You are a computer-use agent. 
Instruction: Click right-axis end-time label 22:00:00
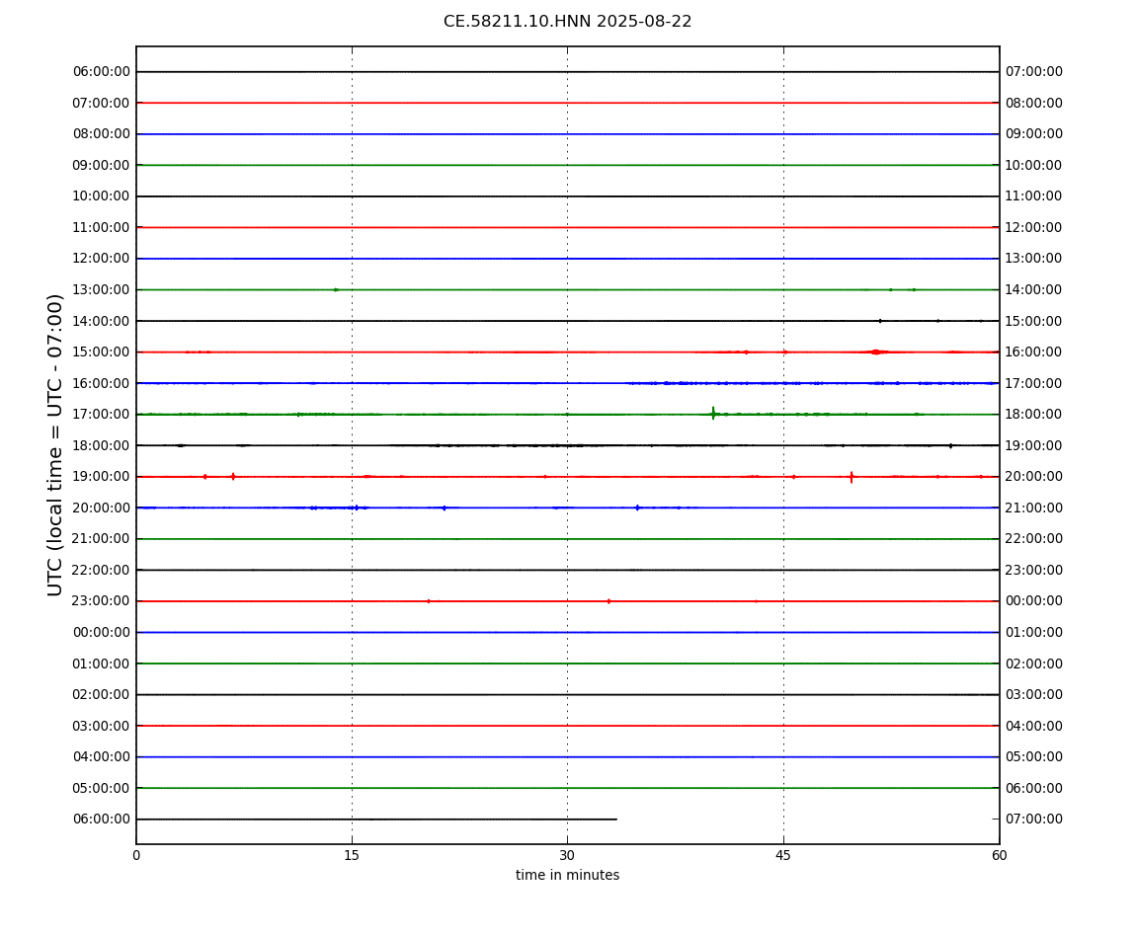click(1034, 539)
